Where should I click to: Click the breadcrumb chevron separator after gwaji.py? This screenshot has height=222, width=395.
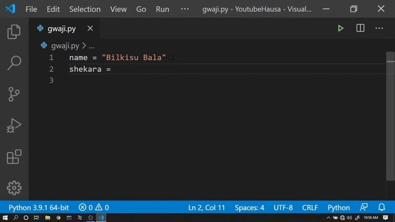click(x=84, y=46)
